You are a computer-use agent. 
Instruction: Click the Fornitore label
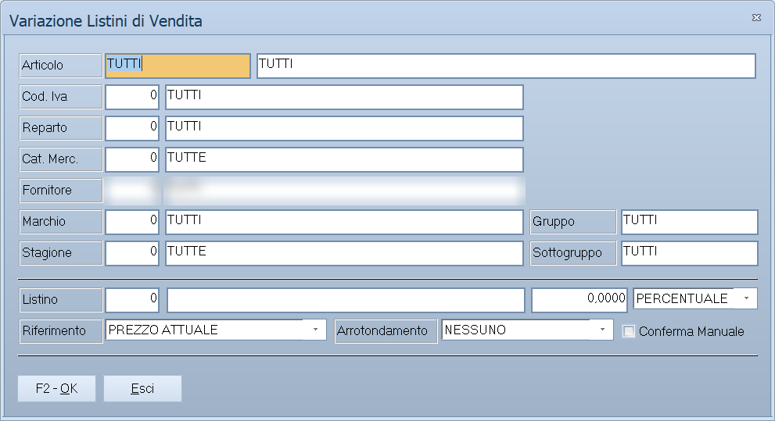click(x=61, y=191)
